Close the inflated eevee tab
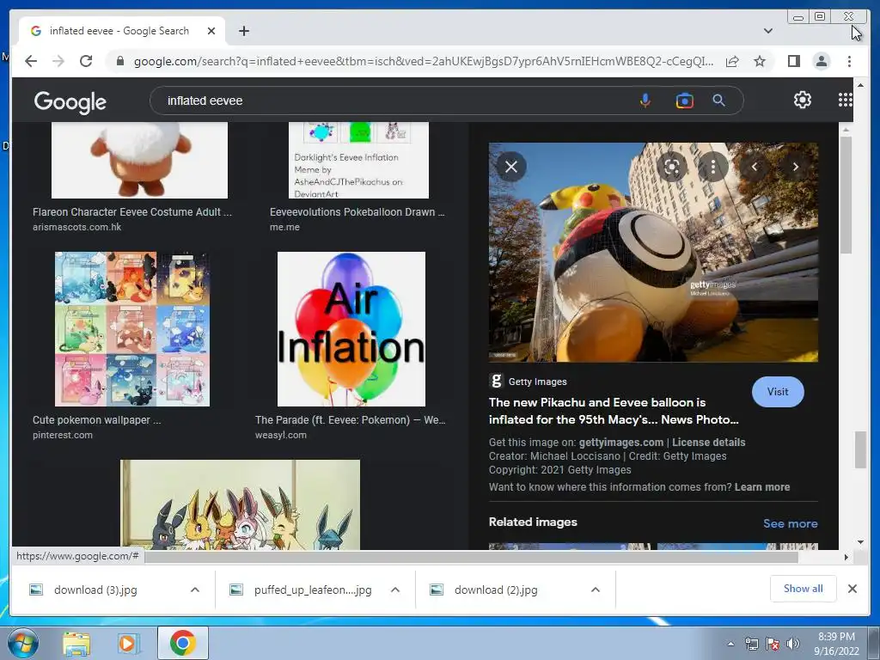Viewport: 880px width, 660px height. (211, 31)
